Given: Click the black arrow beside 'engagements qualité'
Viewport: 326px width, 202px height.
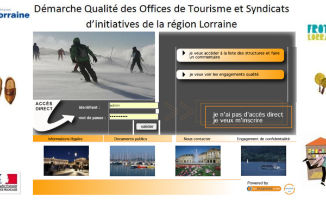Looking at the screenshot, I should click(x=184, y=74).
